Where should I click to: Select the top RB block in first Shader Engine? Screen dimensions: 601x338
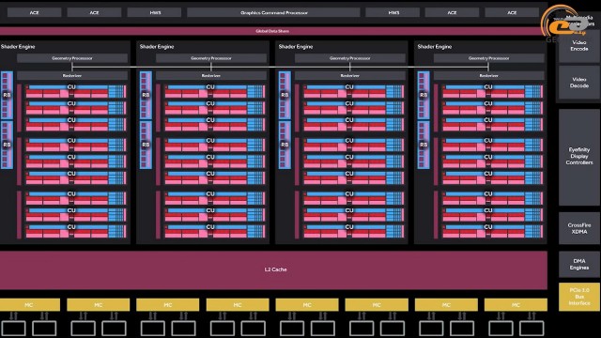7,95
